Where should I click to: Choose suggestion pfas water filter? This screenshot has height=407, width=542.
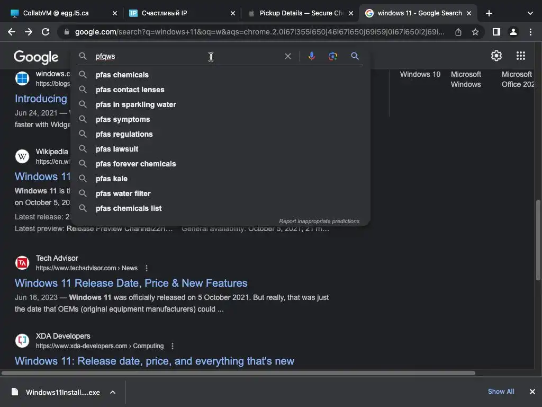pos(220,194)
